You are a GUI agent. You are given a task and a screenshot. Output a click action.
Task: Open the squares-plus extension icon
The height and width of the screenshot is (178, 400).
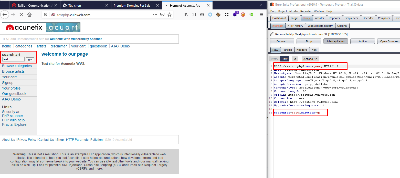[227, 15]
